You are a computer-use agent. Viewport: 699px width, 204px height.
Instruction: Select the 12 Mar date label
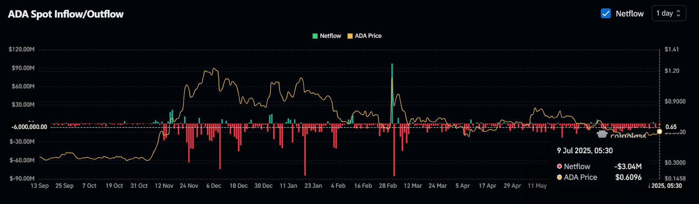click(x=413, y=186)
